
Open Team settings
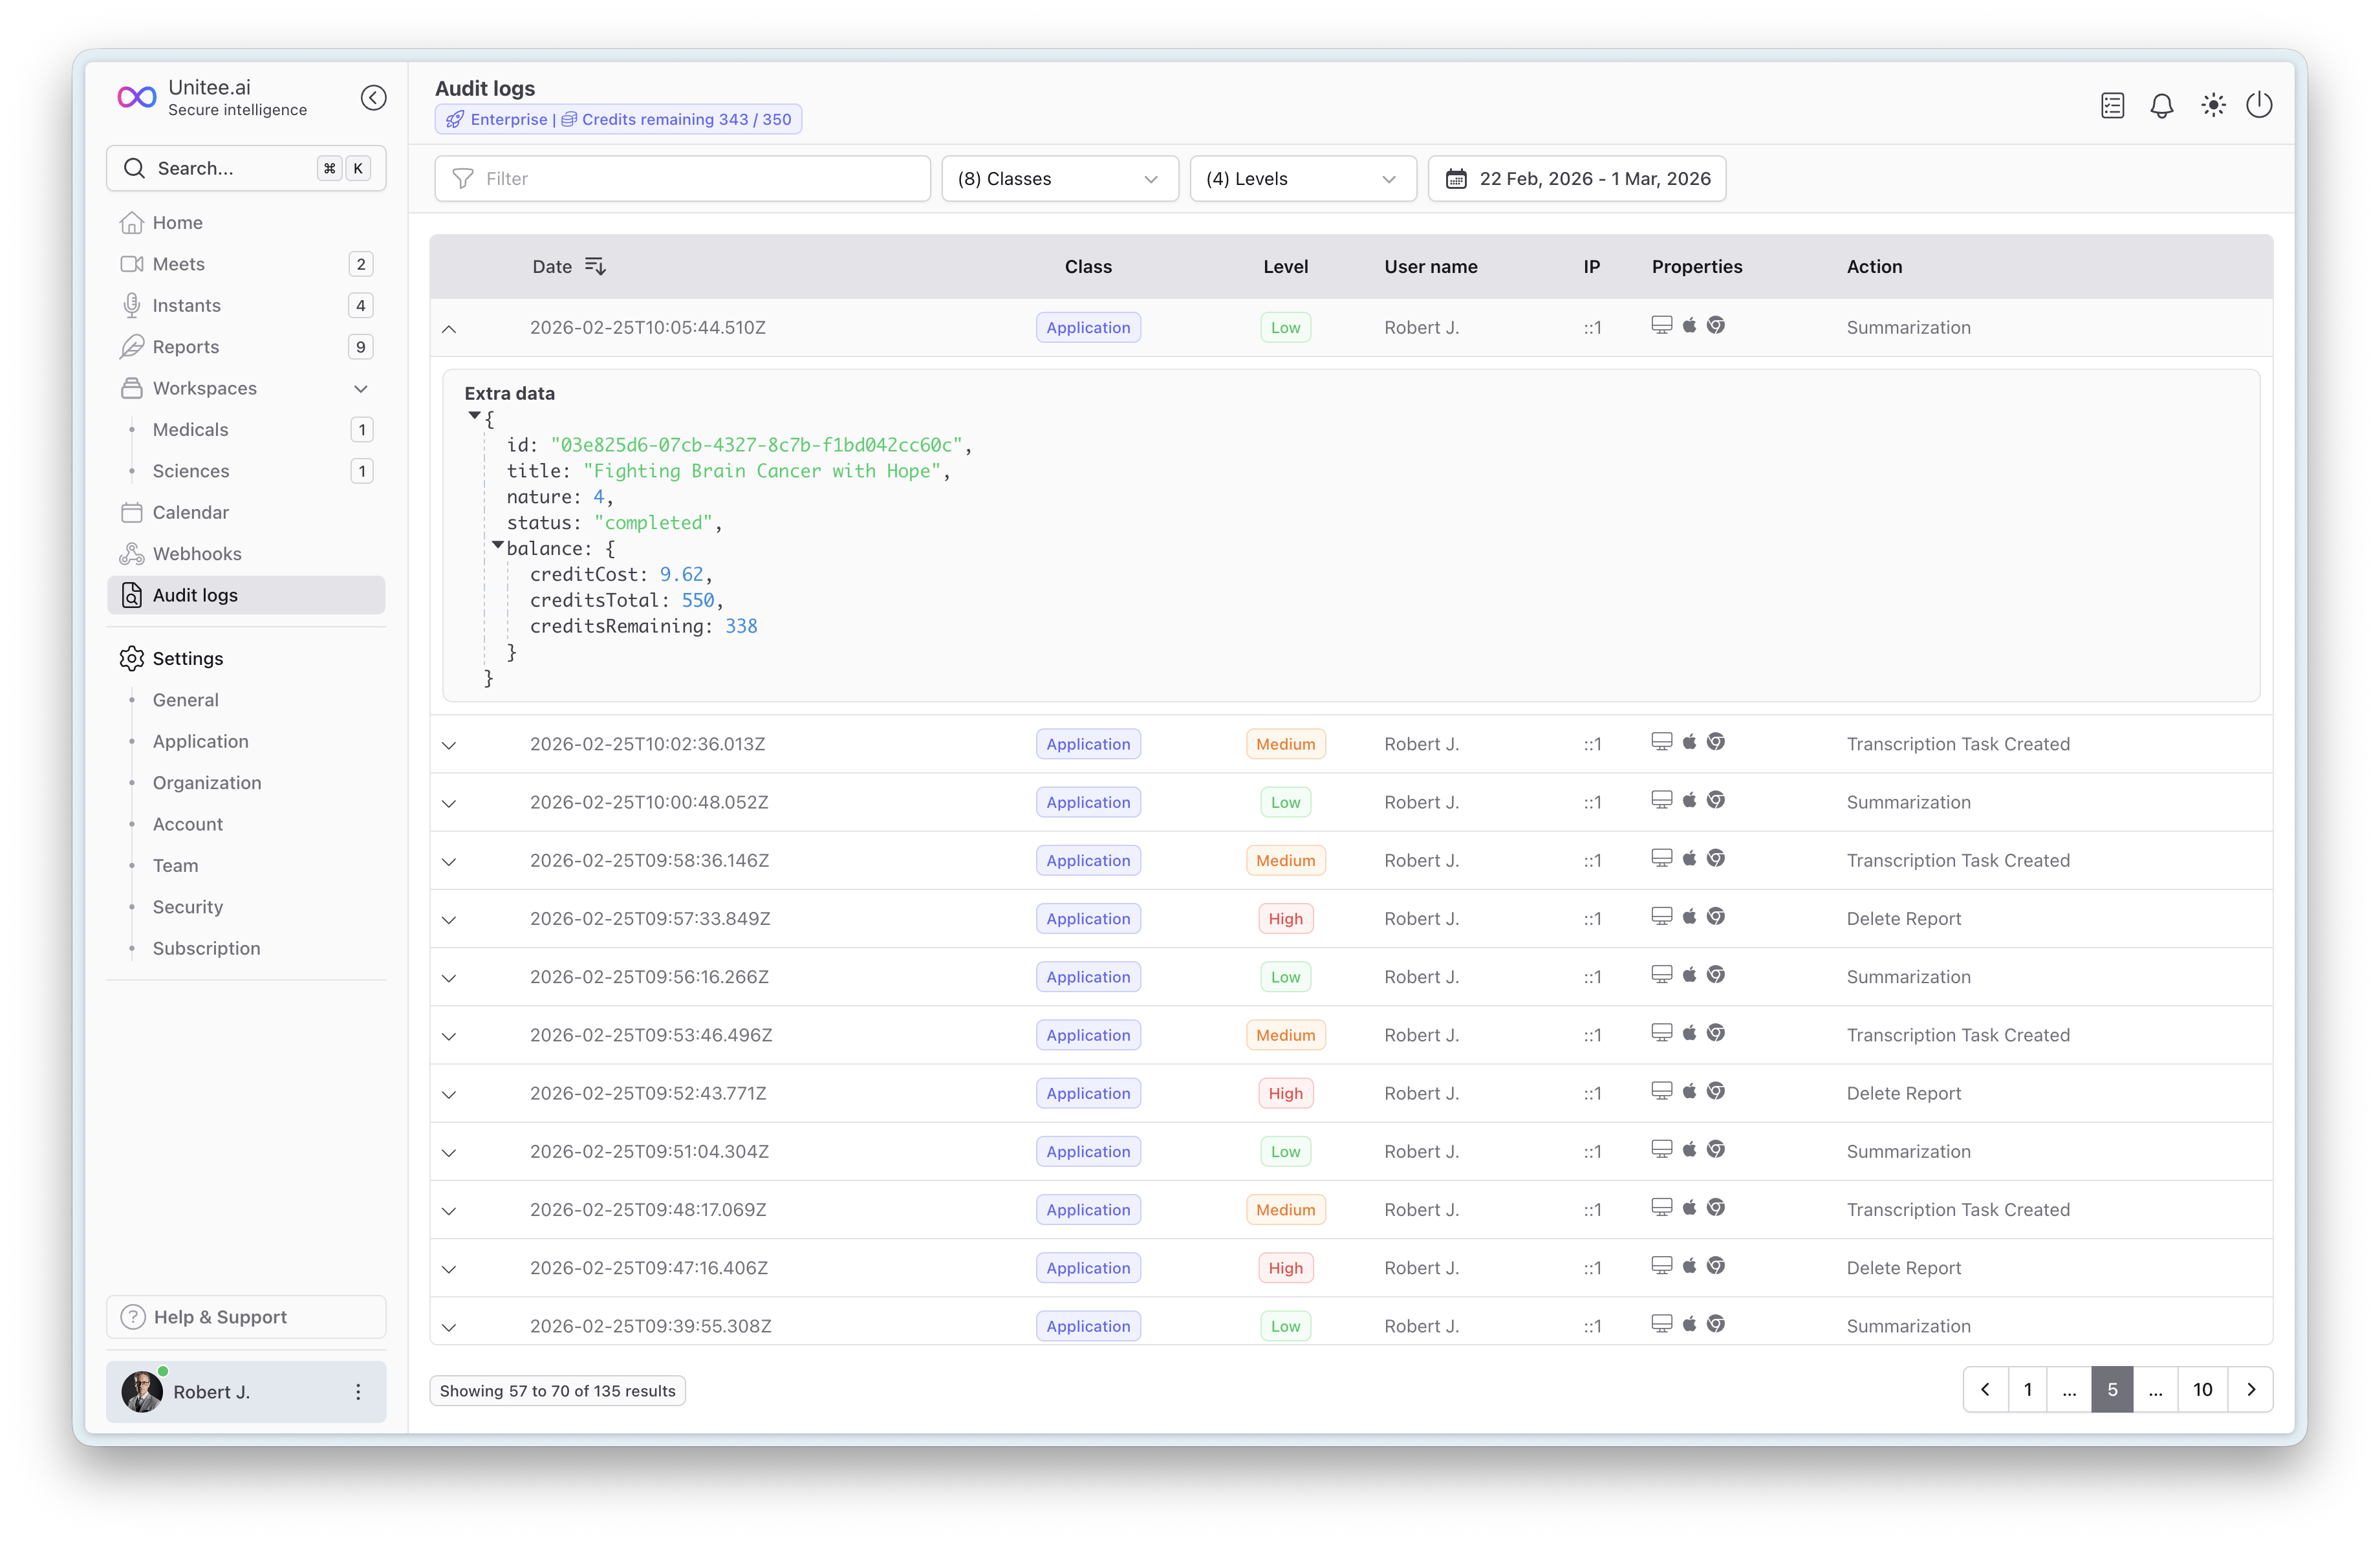click(x=176, y=865)
